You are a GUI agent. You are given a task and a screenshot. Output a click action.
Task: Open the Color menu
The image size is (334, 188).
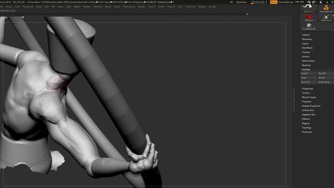click(x=17, y=7)
